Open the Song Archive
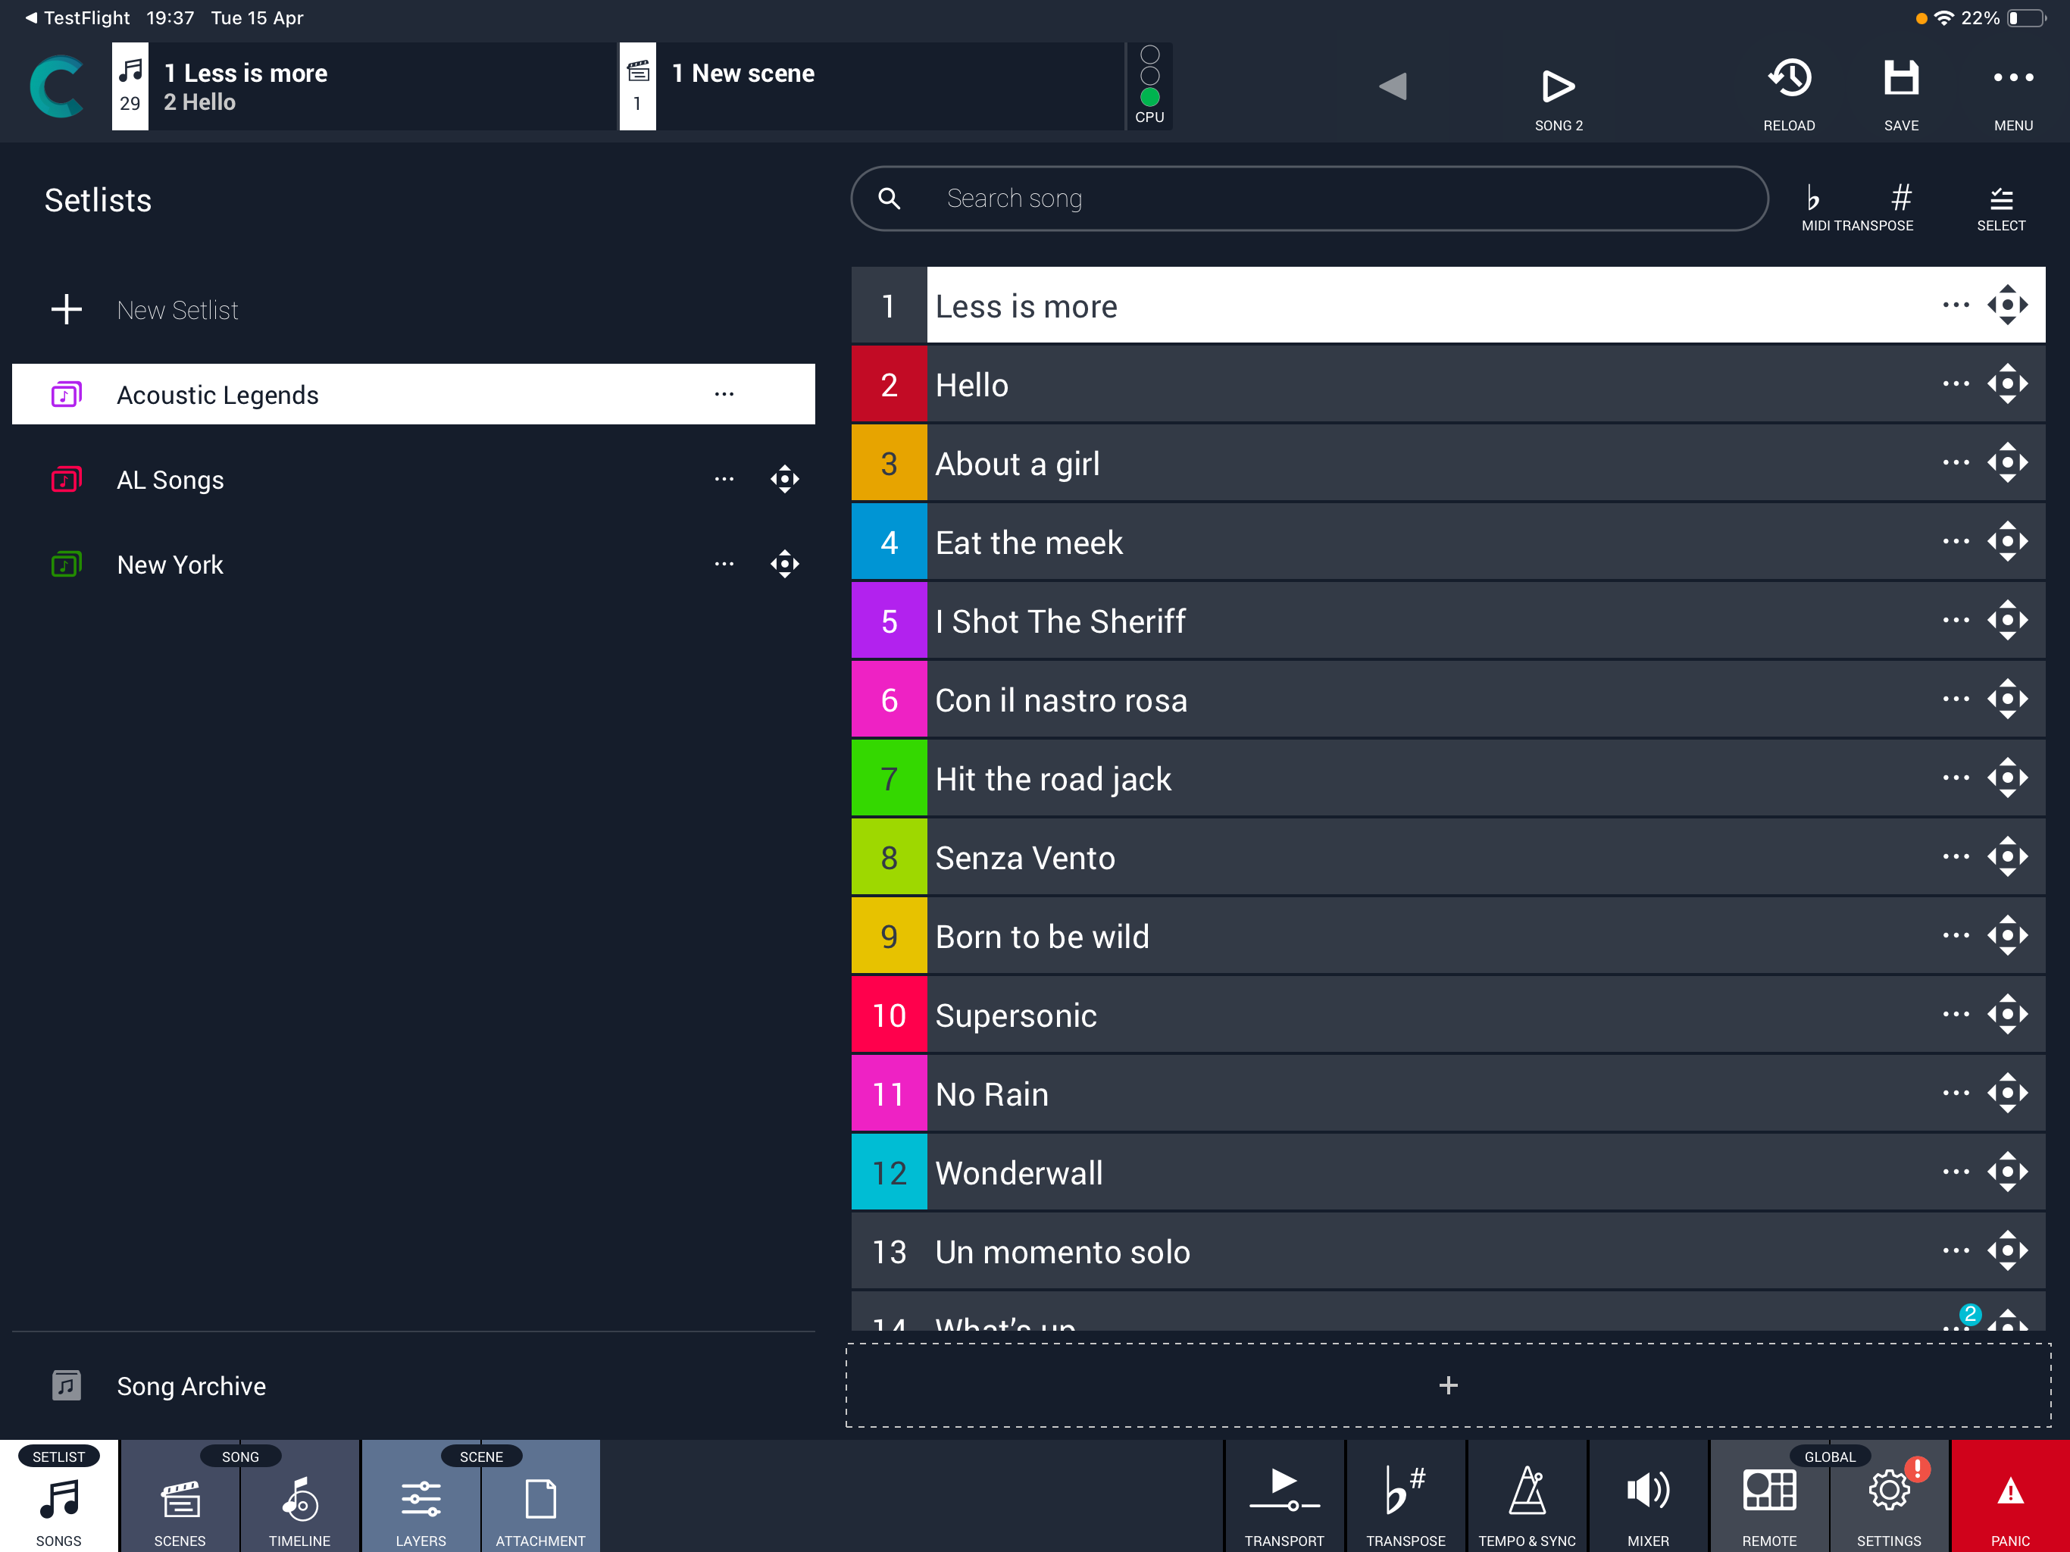This screenshot has height=1552, width=2070. tap(413, 1385)
